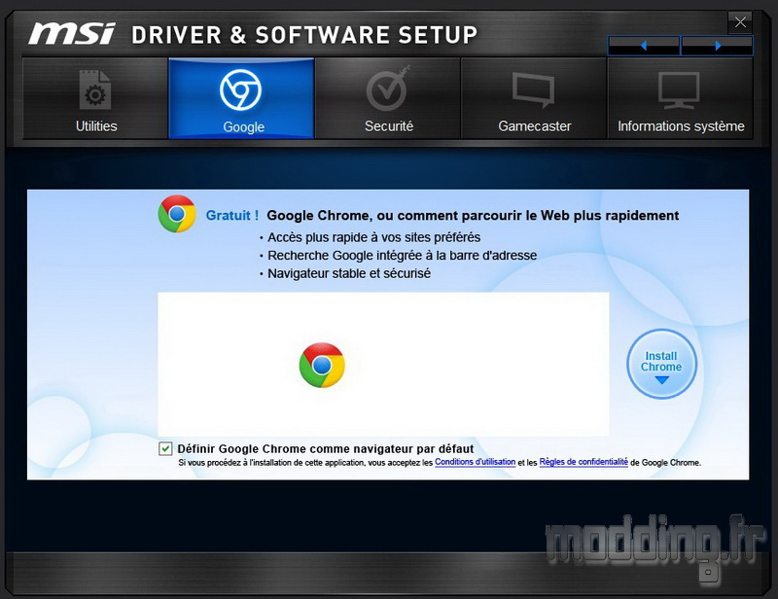This screenshot has width=778, height=599.
Task: Click the right navigation arrow button
Action: pos(717,46)
